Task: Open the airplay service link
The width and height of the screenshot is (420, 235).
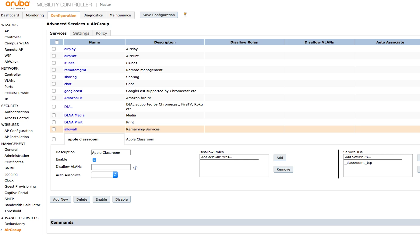Action: coord(70,49)
